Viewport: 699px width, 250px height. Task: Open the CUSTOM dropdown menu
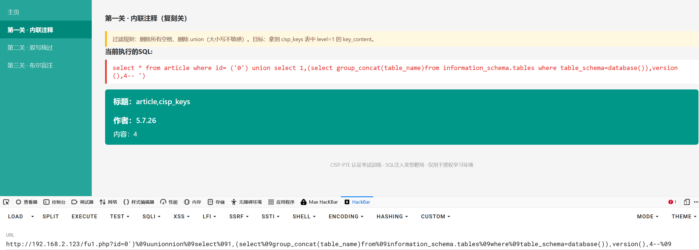tap(436, 216)
